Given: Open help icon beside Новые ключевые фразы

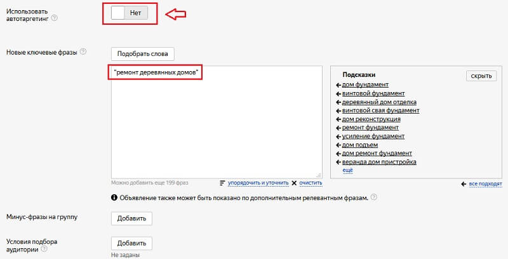Looking at the screenshot, I should (83, 51).
